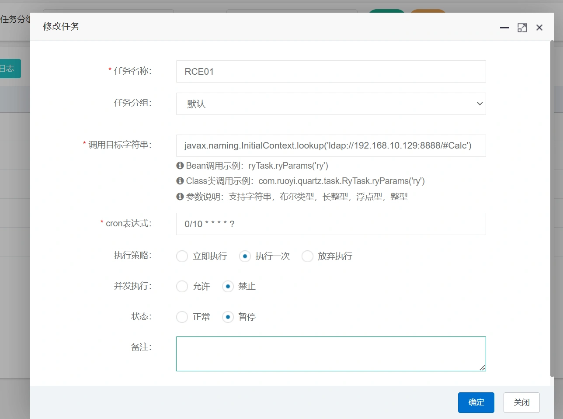Image resolution: width=563 pixels, height=419 pixels.
Task: Click the info icon beside 参数说明
Action: 180,197
